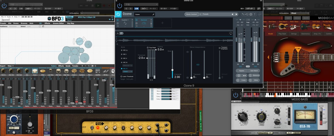Screen dimensions: 334x136
Task: Open the IRC III Balanced style dropdown
Action: click(127, 65)
